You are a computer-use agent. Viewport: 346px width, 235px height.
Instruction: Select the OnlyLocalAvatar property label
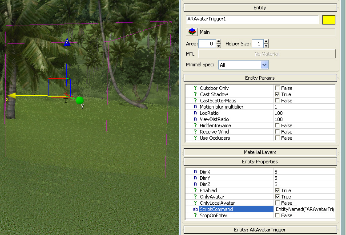pyautogui.click(x=217, y=203)
